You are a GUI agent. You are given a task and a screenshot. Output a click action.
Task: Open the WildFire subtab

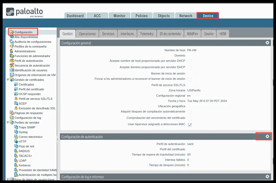[192, 34]
